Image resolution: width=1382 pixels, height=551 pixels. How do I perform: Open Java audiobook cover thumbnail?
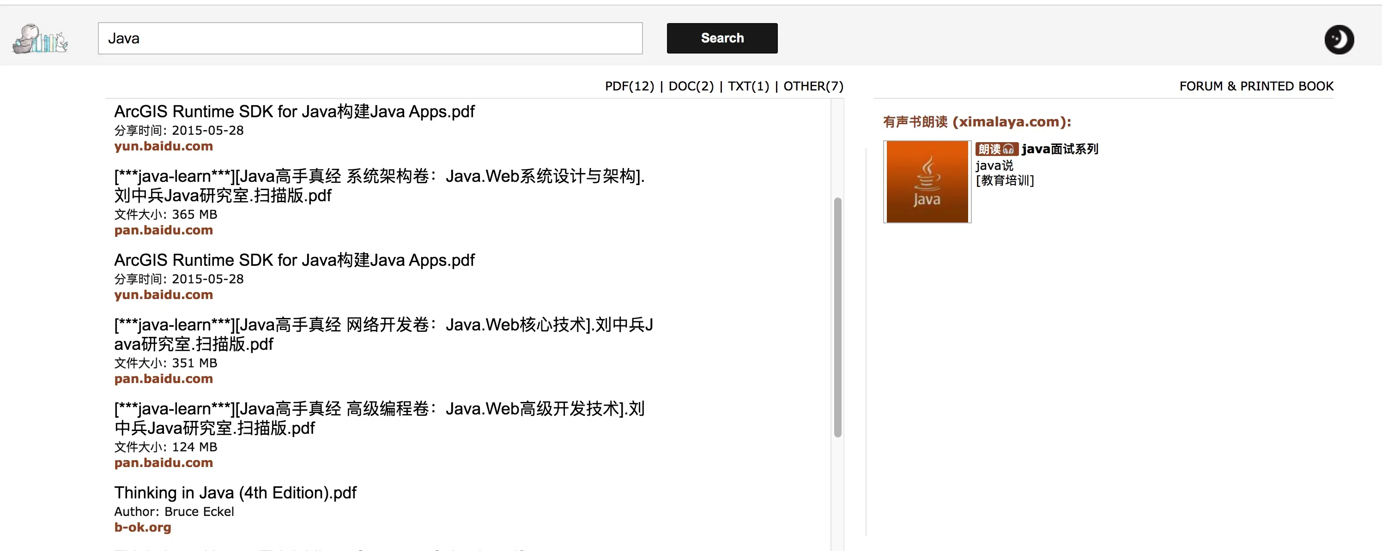click(x=927, y=182)
